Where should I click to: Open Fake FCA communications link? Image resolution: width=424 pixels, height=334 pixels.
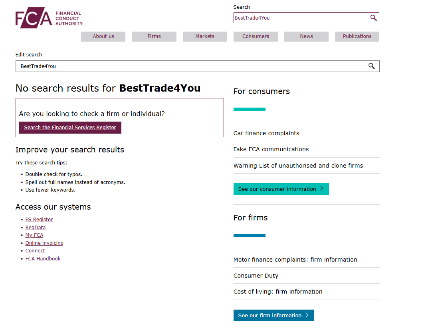(271, 149)
